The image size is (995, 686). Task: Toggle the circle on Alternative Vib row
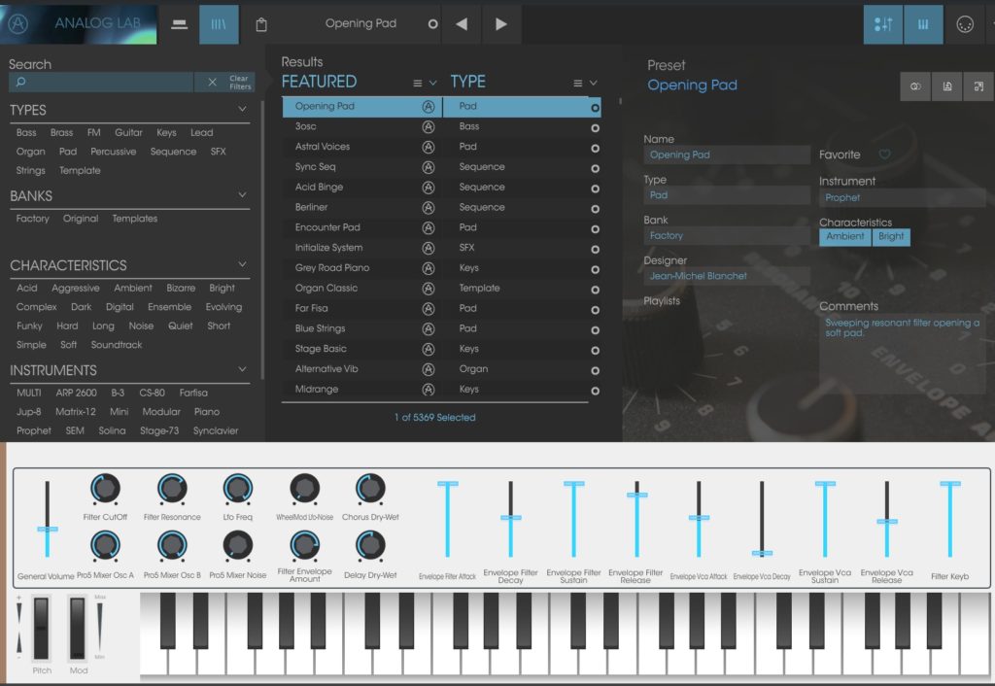coord(596,370)
